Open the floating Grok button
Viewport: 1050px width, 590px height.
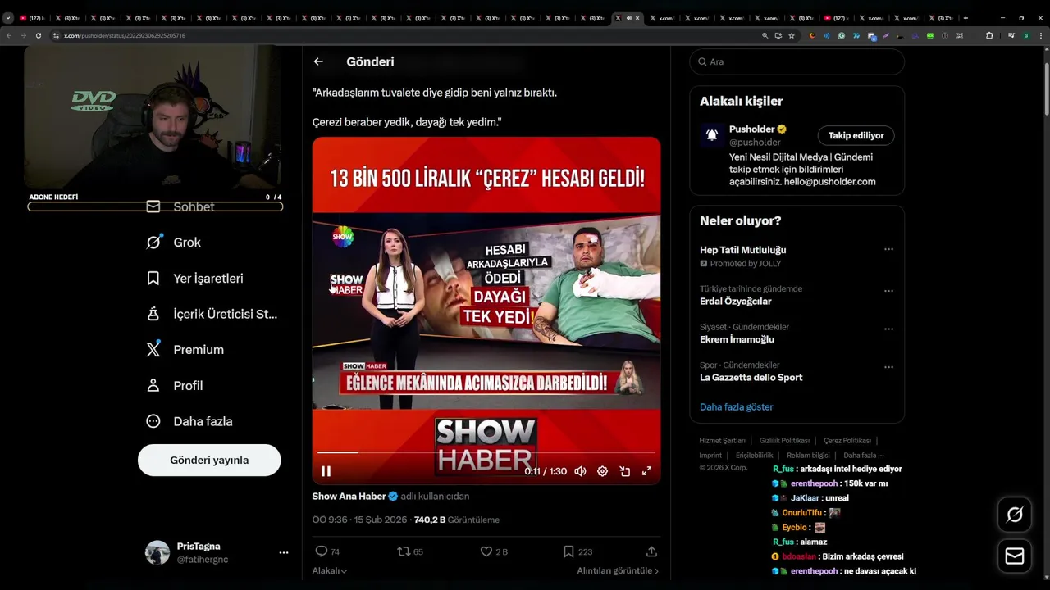tap(1015, 515)
